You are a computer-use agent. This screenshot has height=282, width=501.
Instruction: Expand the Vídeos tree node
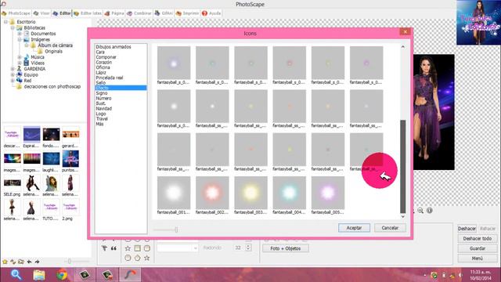(20, 63)
